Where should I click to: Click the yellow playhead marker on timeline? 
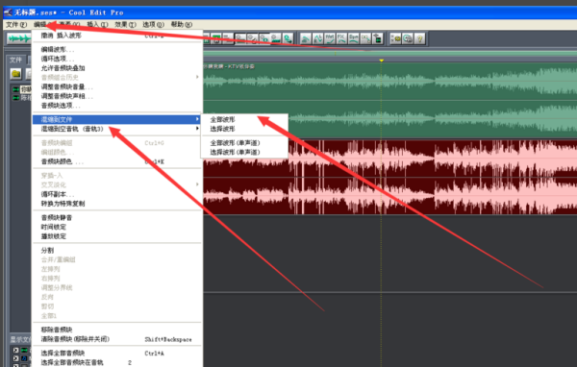pos(382,61)
